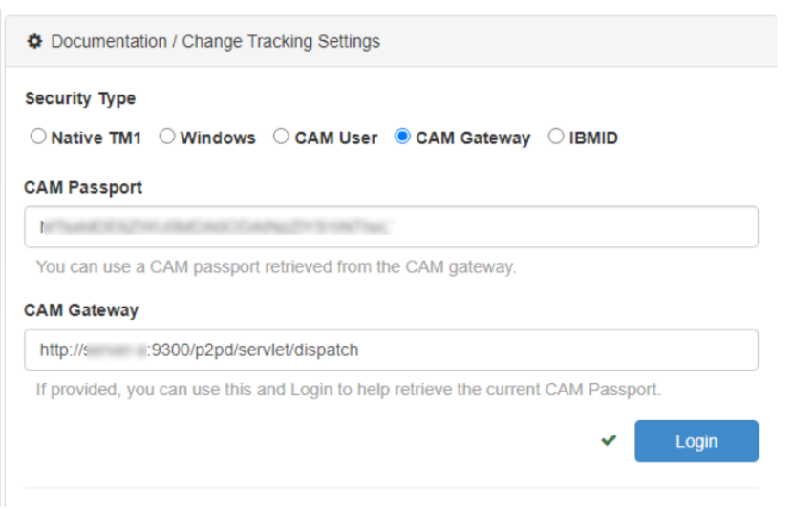Select the Native TM1 radio button
The image size is (792, 509).
[38, 137]
